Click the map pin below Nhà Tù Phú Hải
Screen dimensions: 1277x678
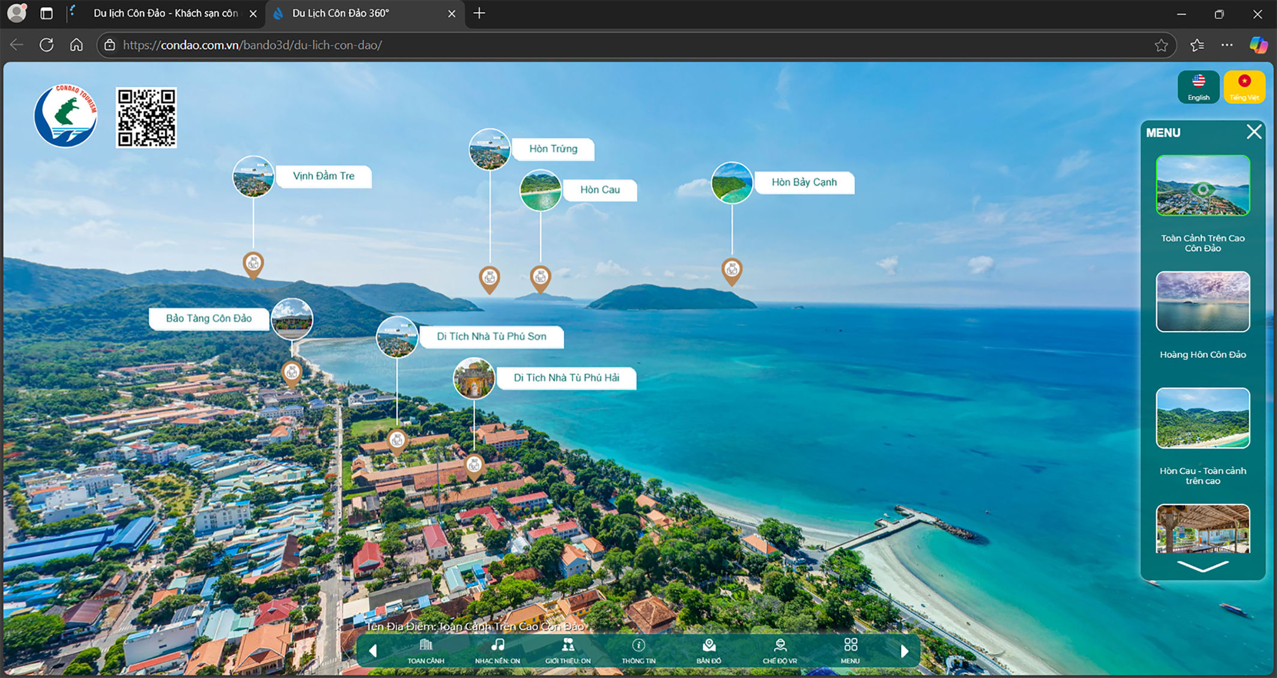point(474,467)
